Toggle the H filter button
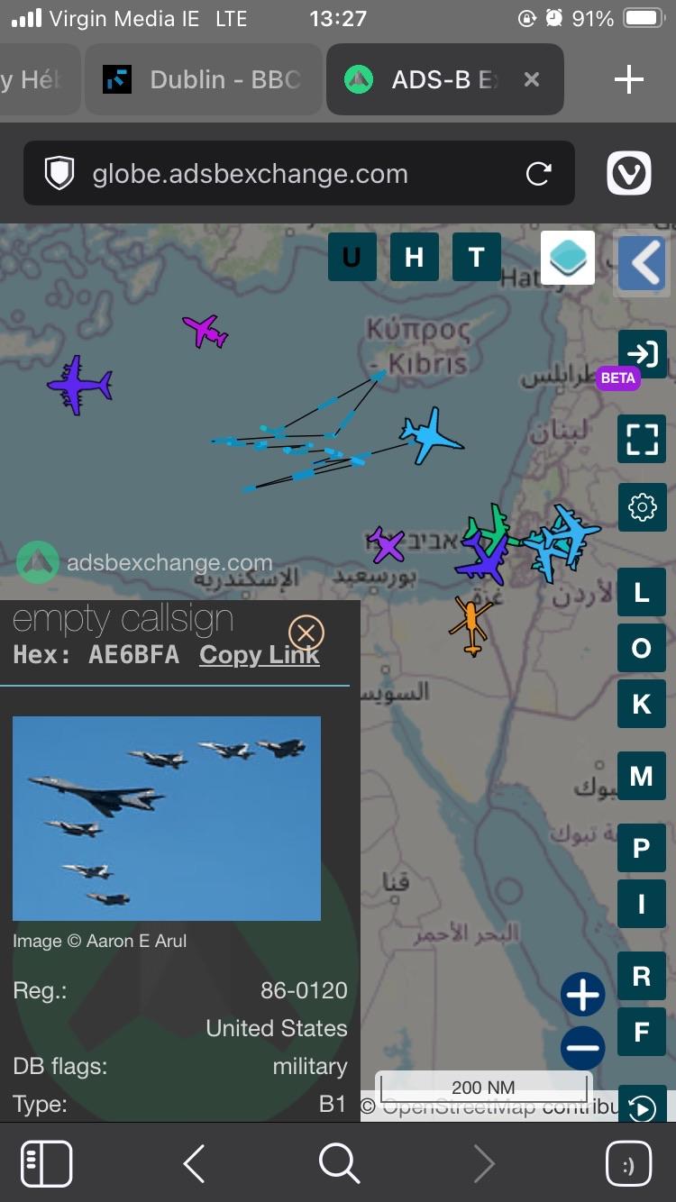The width and height of the screenshot is (676, 1202). click(x=415, y=258)
